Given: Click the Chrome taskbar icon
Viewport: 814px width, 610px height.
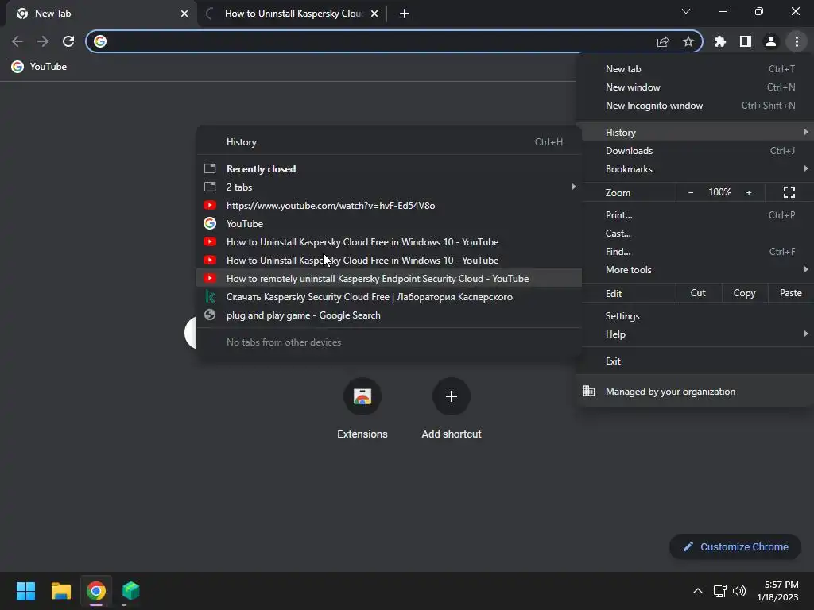Looking at the screenshot, I should pos(96,591).
